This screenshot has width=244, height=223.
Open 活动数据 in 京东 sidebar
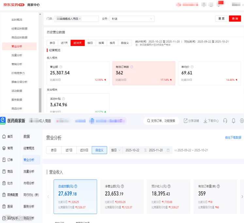pyautogui.click(x=17, y=91)
